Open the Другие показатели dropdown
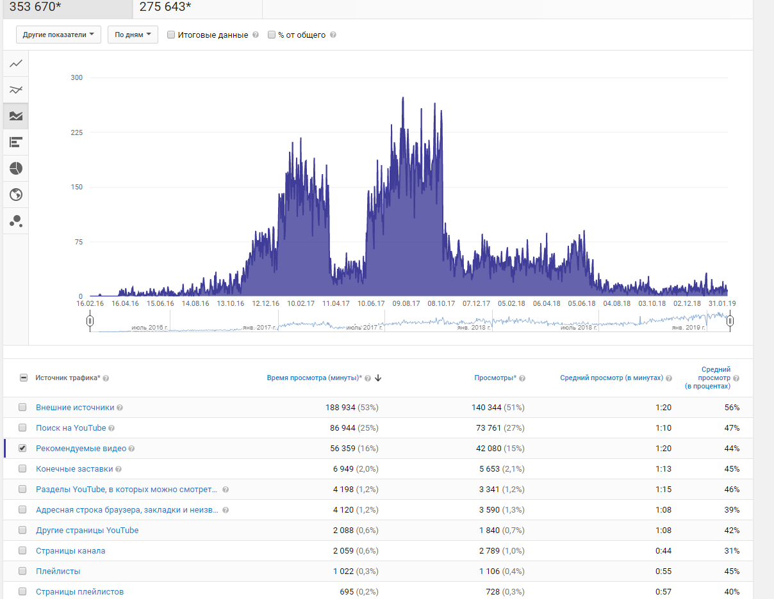 pos(58,35)
